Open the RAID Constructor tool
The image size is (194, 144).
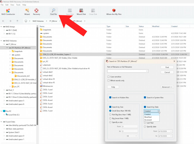point(8,12)
